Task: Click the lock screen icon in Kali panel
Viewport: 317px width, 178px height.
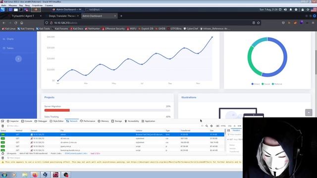Action: click(303, 9)
